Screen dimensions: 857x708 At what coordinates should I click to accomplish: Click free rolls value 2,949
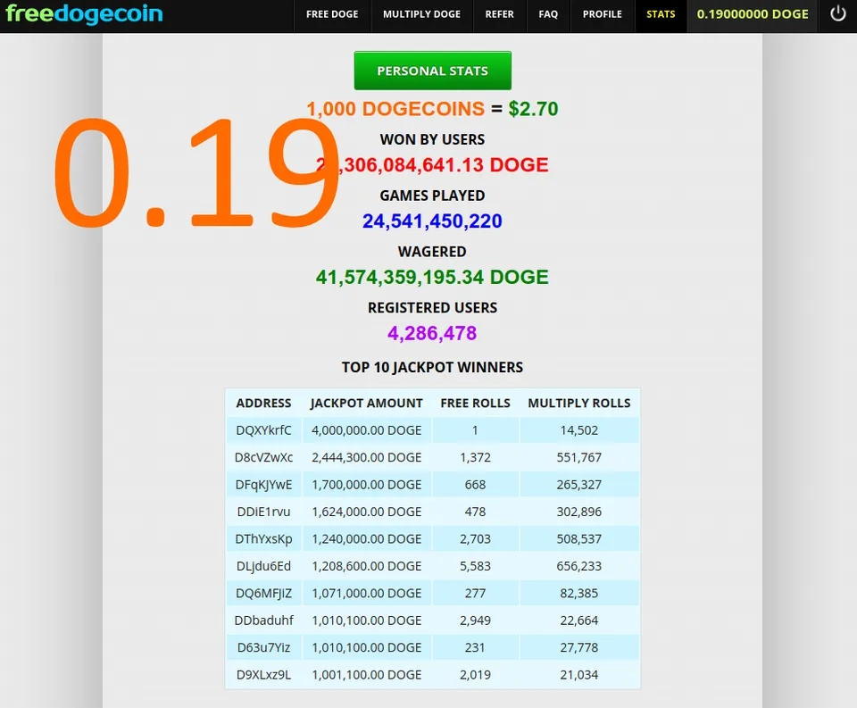click(x=475, y=621)
